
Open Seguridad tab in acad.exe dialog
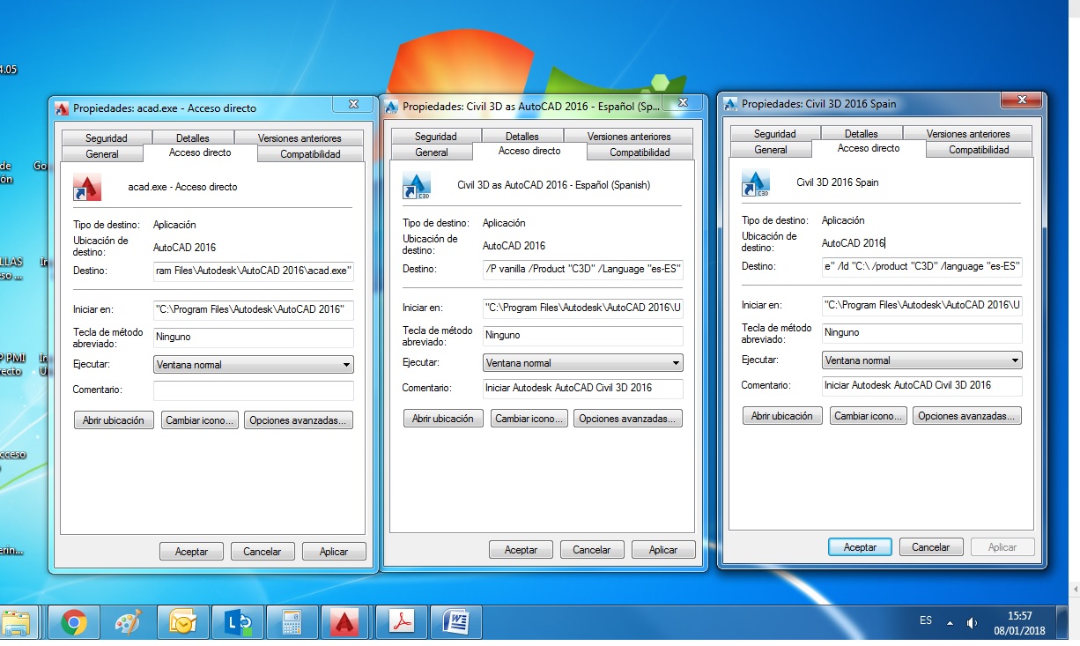point(107,137)
